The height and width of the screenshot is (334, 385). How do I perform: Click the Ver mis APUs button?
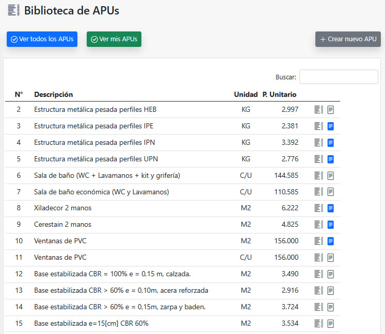[114, 39]
